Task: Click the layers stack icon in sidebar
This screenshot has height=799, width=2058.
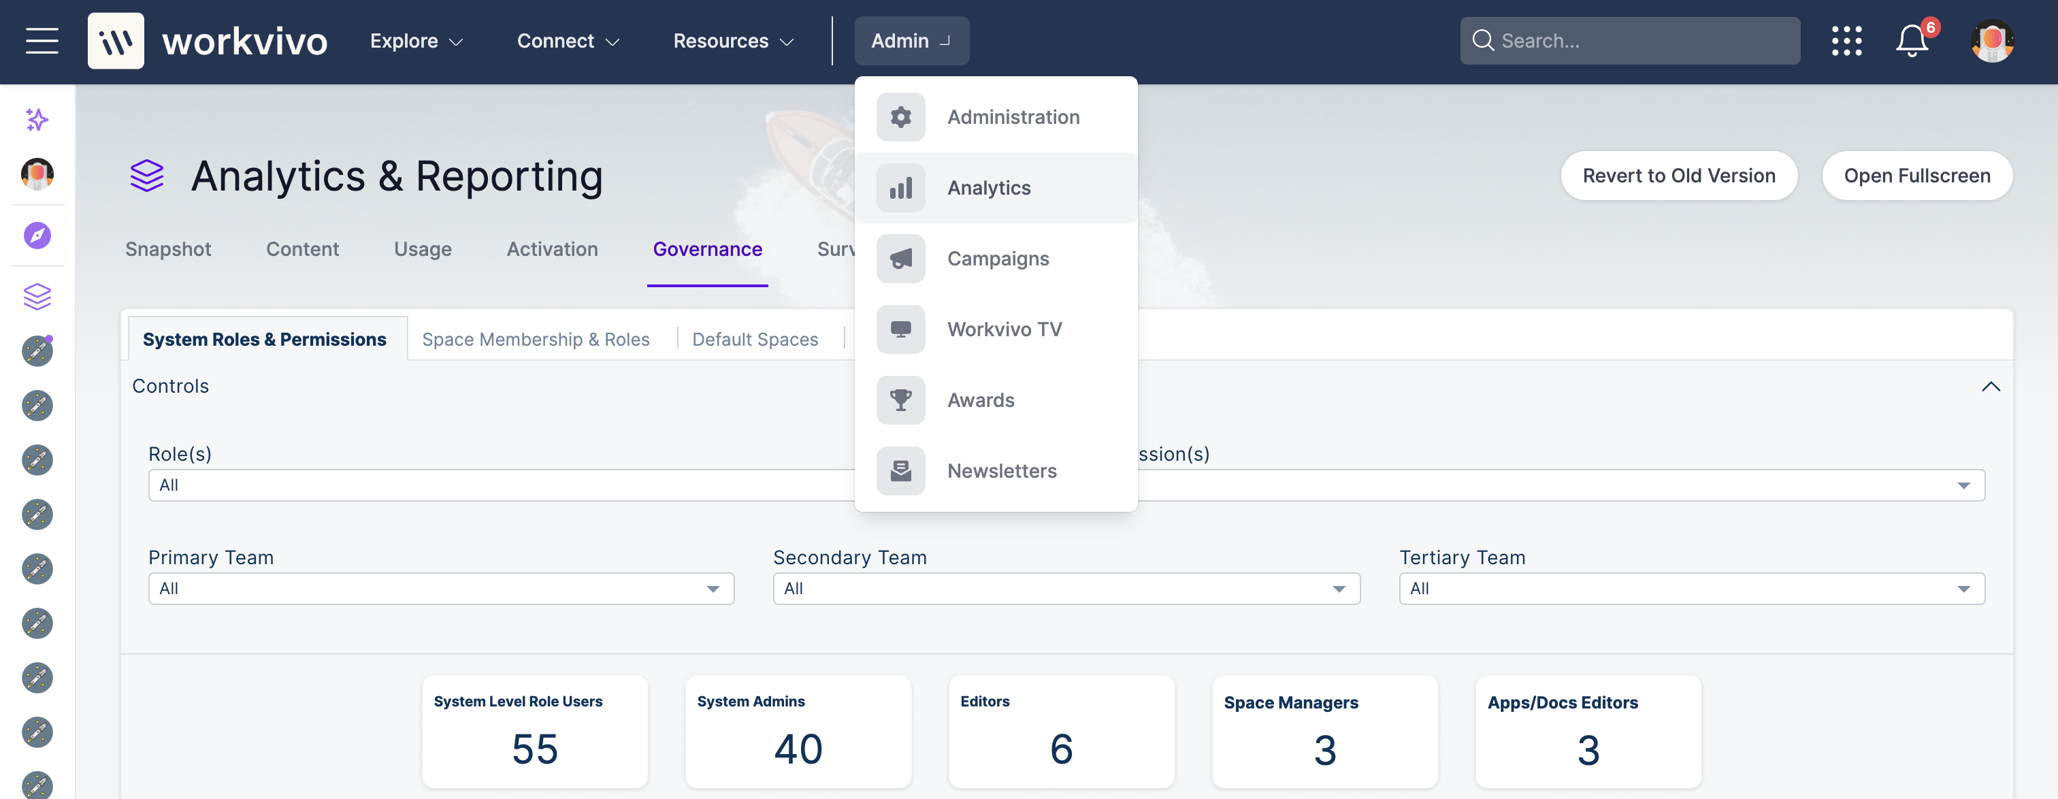Action: pos(37,297)
